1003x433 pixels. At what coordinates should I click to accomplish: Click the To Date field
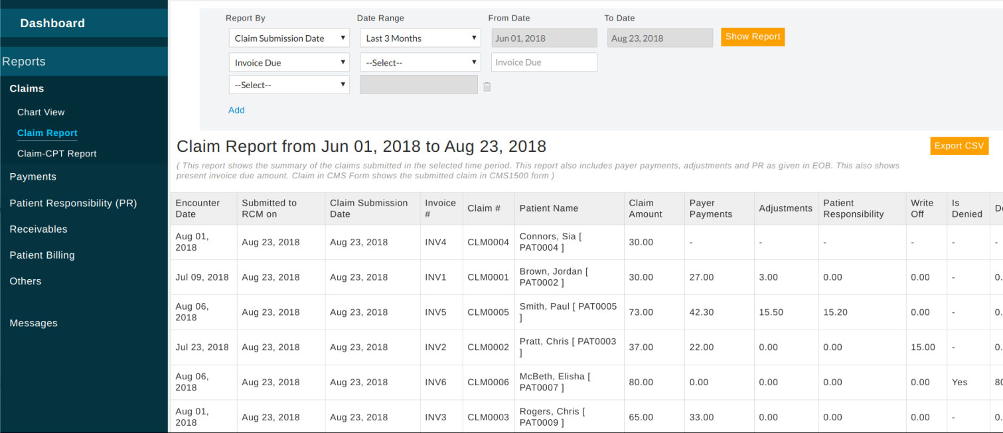coord(659,38)
